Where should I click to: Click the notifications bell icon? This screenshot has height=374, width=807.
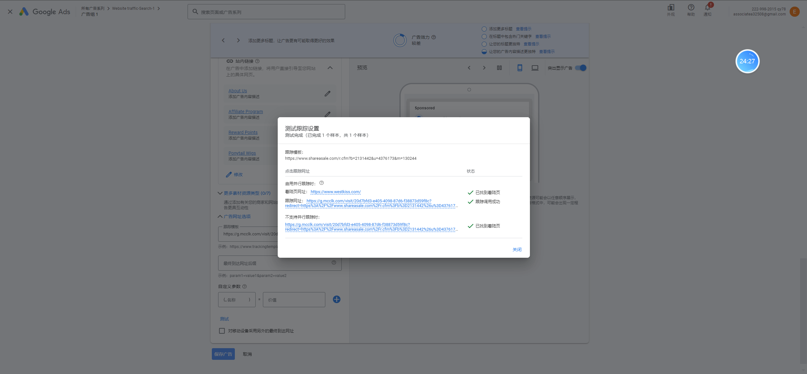pos(707,8)
